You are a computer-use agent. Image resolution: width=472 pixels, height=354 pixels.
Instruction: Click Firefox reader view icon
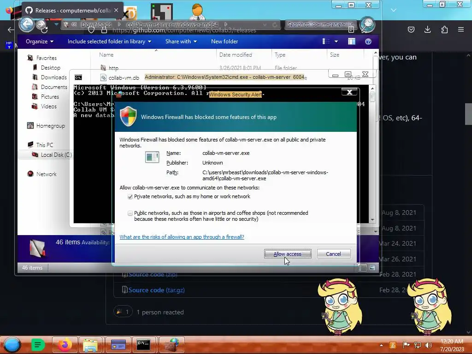351,29
